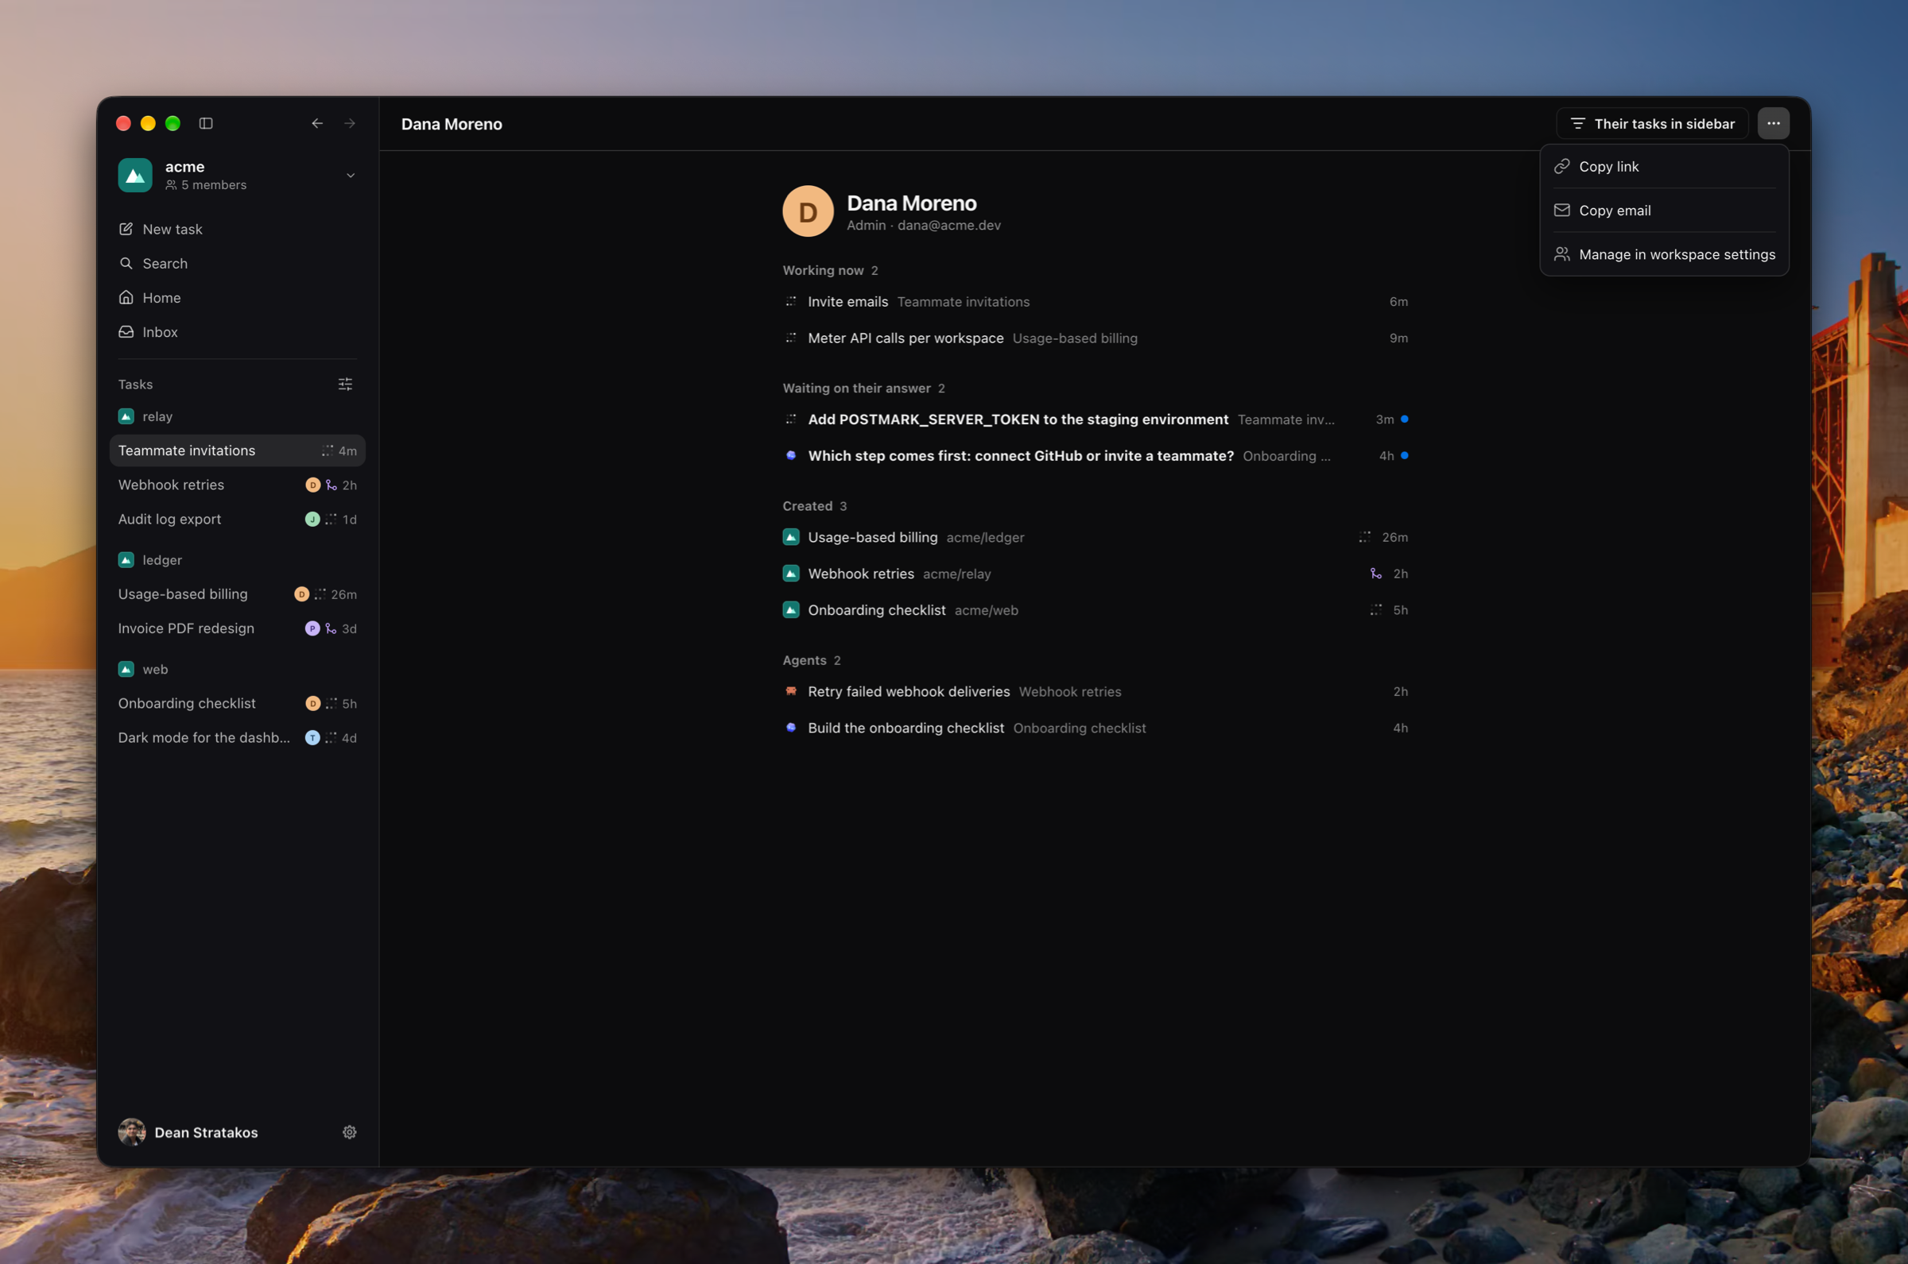Viewport: 1908px width, 1264px height.
Task: Click Dana Moreno's large D avatar
Action: 807,211
